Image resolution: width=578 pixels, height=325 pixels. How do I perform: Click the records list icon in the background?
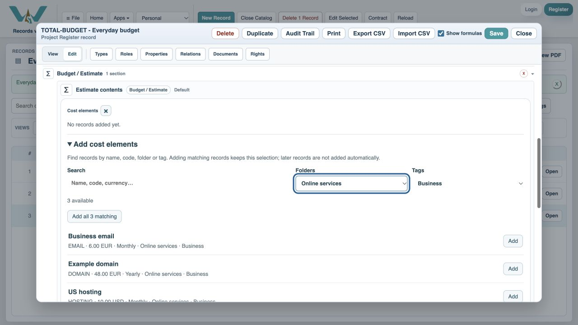pyautogui.click(x=18, y=61)
